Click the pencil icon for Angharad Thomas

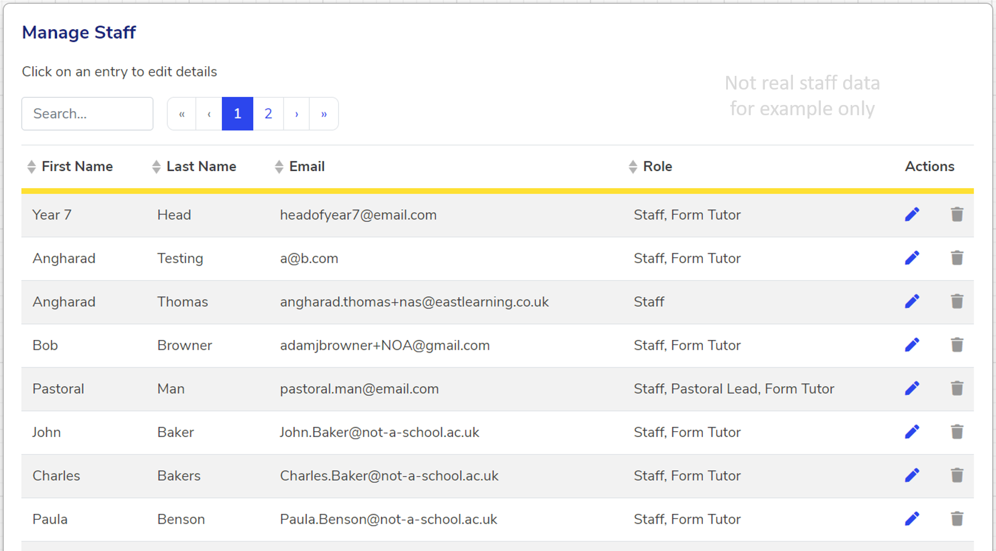(912, 301)
